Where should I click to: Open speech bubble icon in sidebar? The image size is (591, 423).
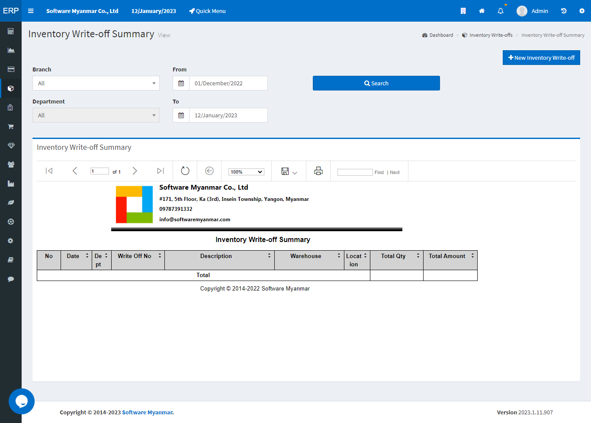coord(11,279)
